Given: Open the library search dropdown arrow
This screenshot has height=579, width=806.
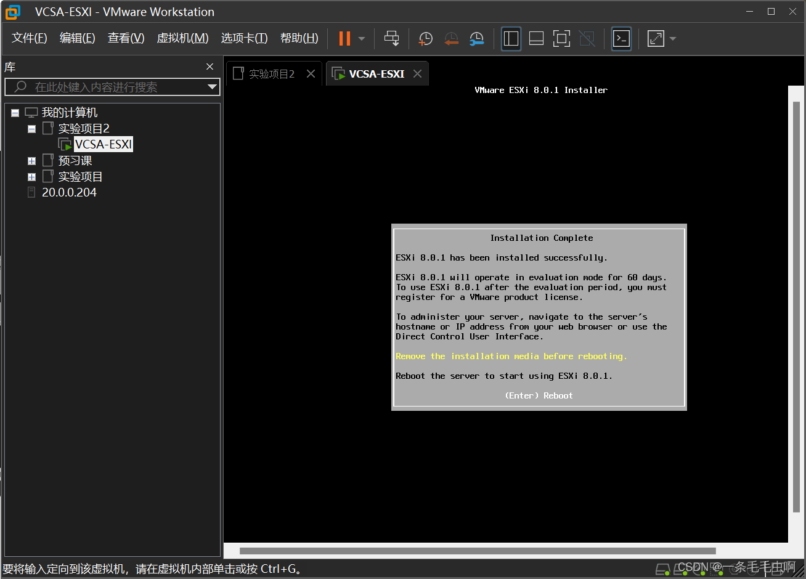Looking at the screenshot, I should click(x=212, y=87).
